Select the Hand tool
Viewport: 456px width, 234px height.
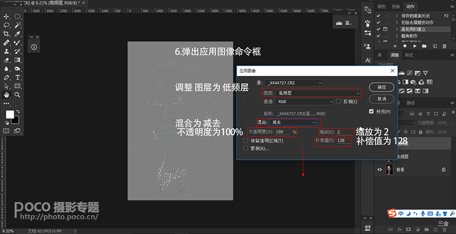coord(6,94)
